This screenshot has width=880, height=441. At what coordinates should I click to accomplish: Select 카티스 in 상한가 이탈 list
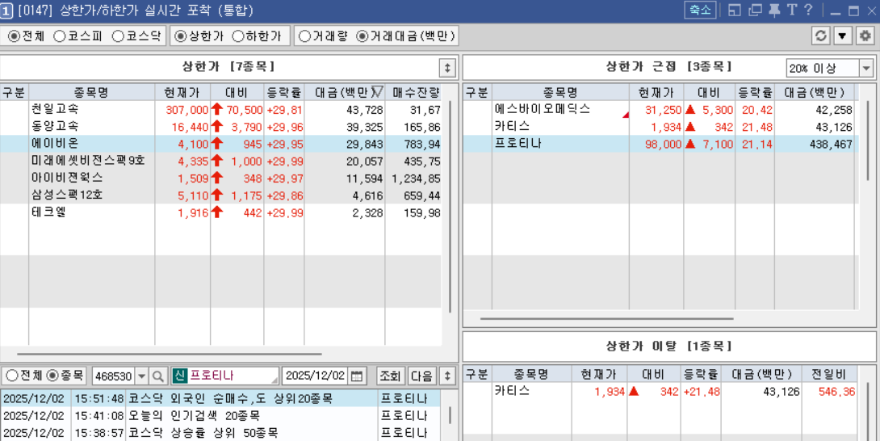coord(660,391)
